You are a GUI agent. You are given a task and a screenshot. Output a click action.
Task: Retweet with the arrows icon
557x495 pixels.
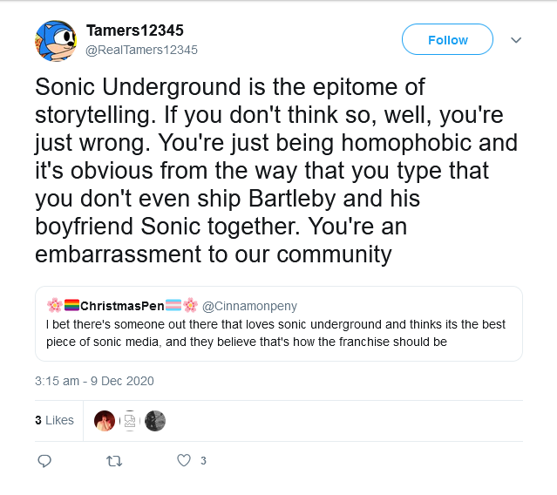[x=114, y=460]
